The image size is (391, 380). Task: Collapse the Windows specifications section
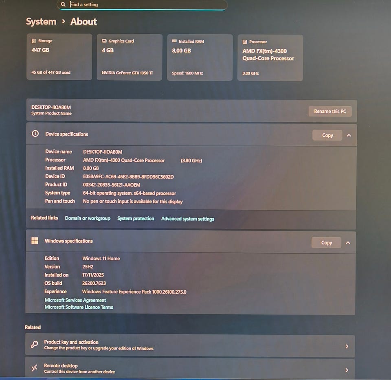click(x=348, y=243)
